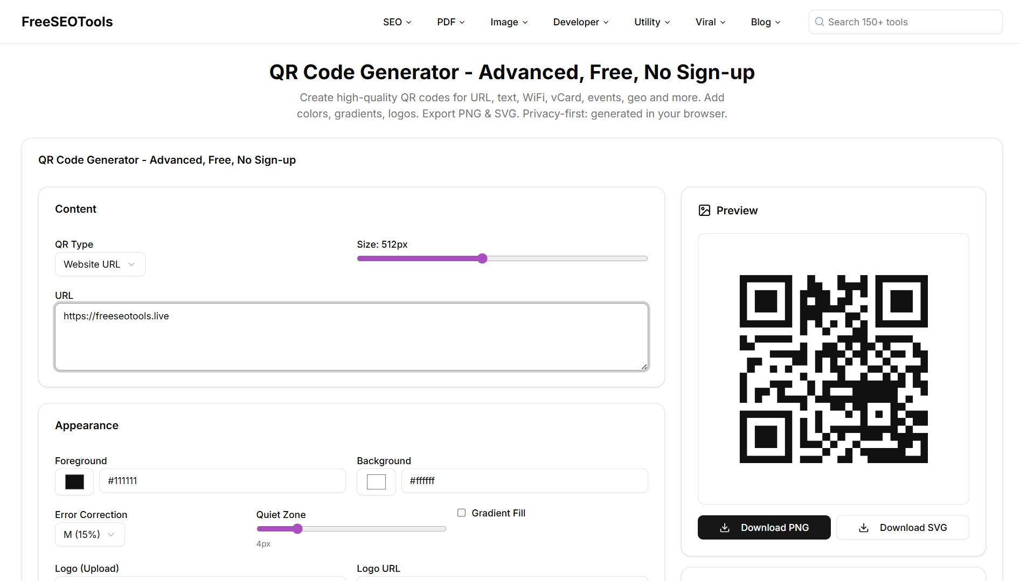This screenshot has height=581, width=1020.
Task: Click the download icon on Download PNG button
Action: 724,528
